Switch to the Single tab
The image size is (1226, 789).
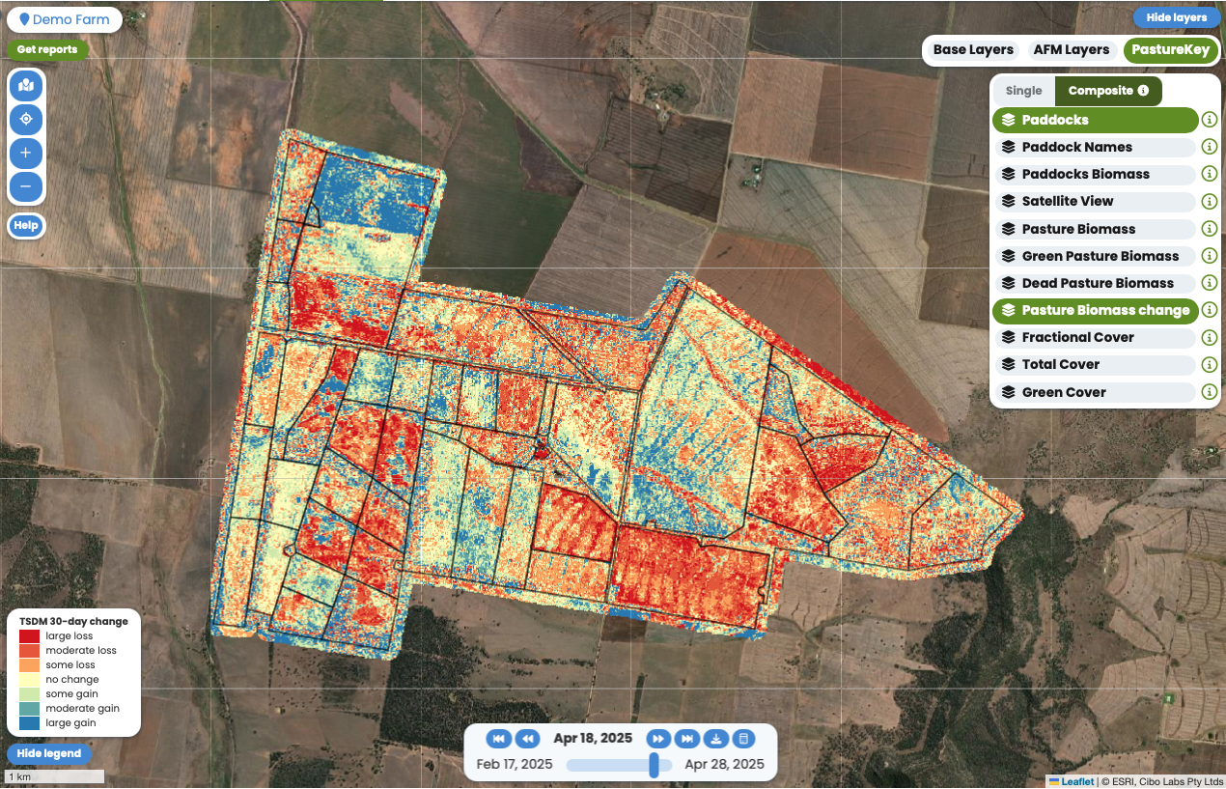coord(1023,91)
